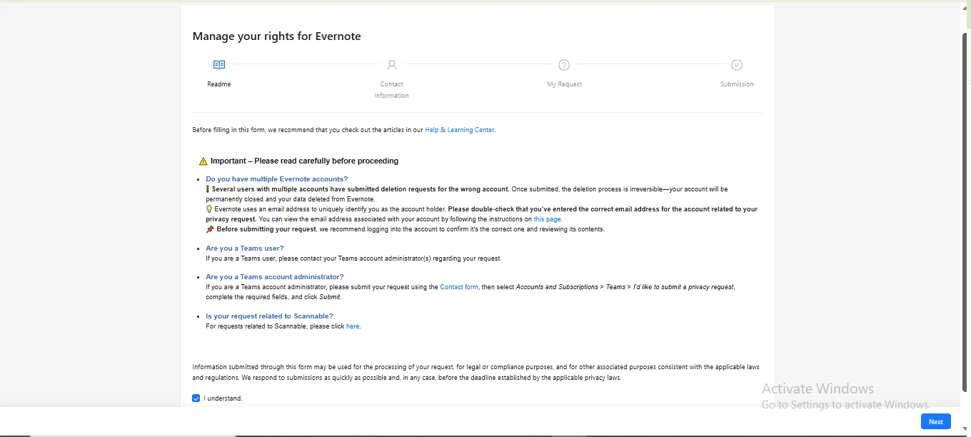This screenshot has width=971, height=437.
Task: Click "Important – Please read carefully" text
Action: (x=304, y=161)
